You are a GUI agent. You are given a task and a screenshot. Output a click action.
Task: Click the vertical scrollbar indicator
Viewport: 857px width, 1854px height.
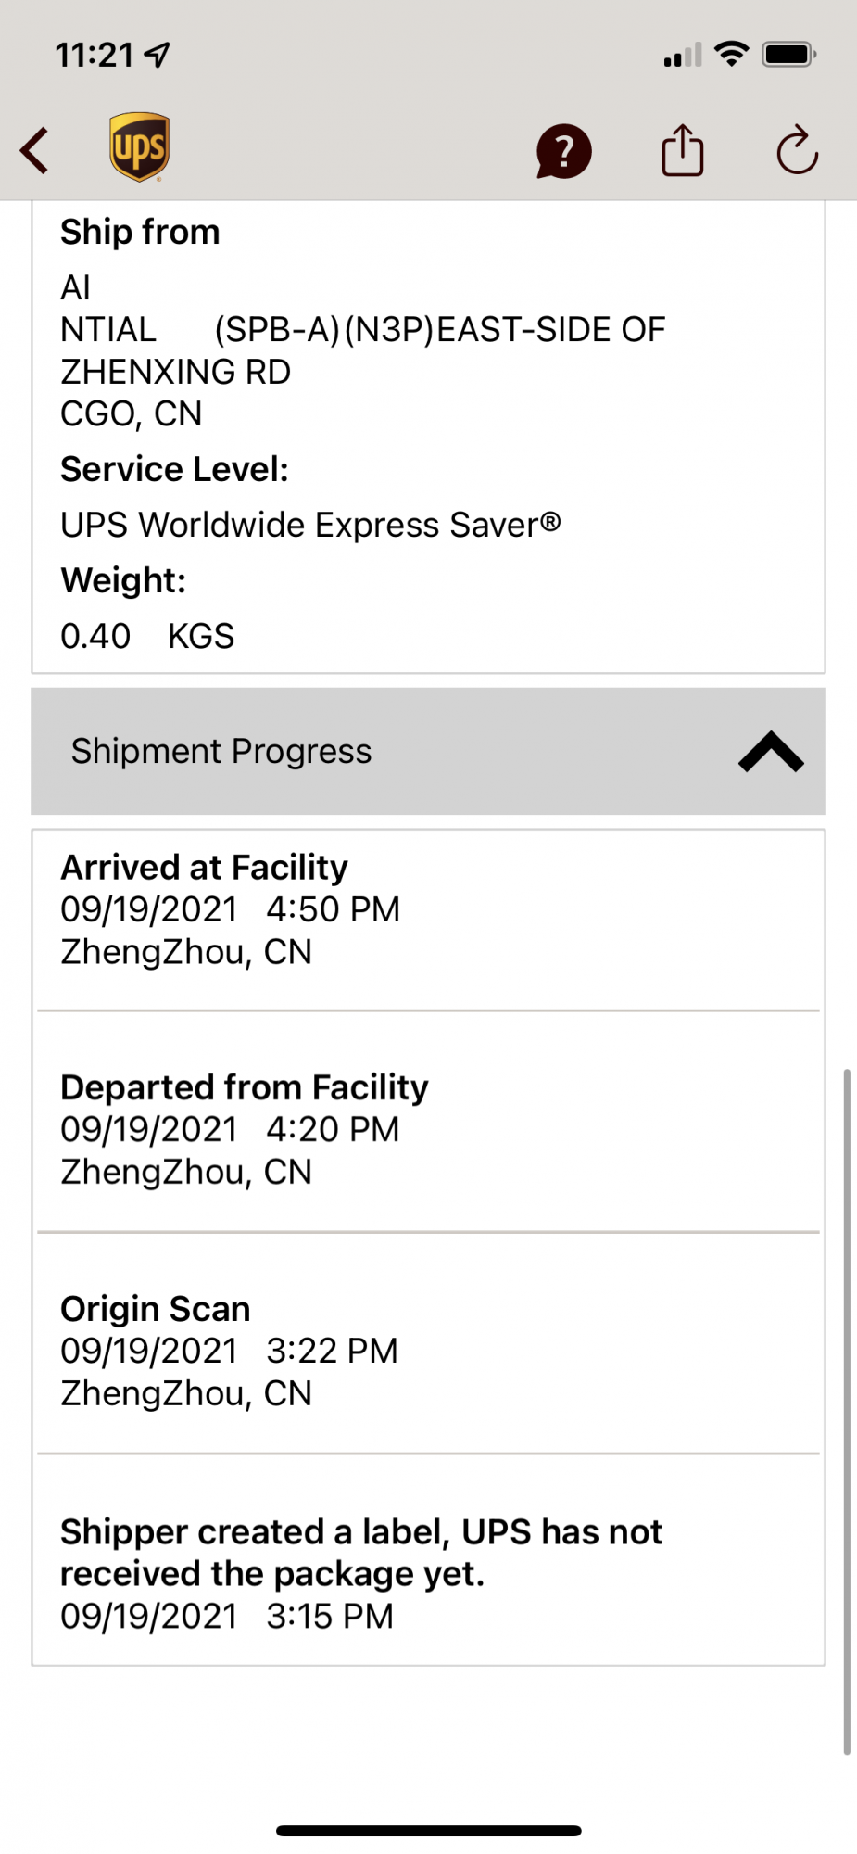pos(846,1412)
